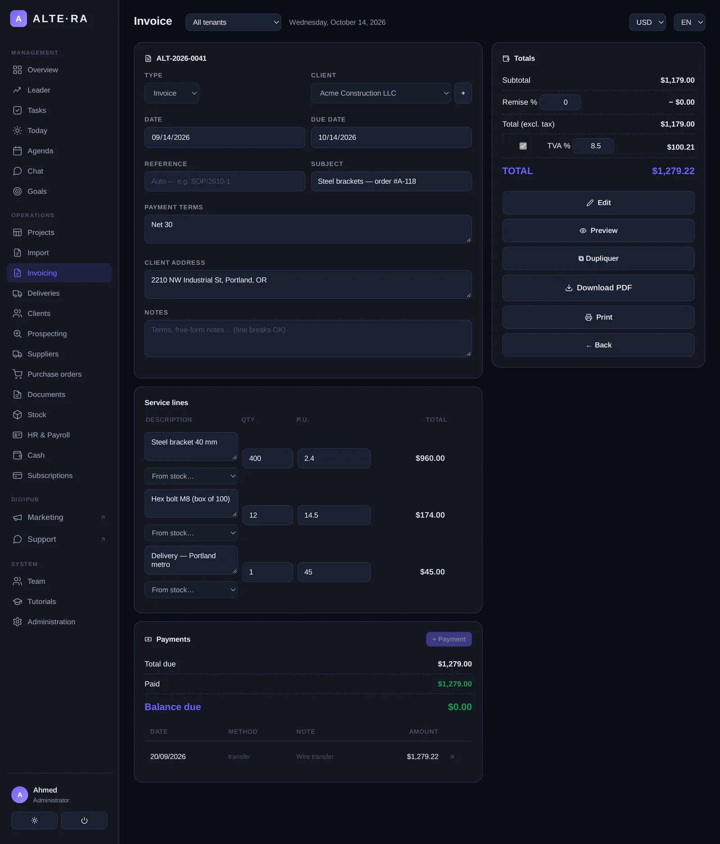
Task: Click the Tasks checkmark icon
Action: point(17,110)
